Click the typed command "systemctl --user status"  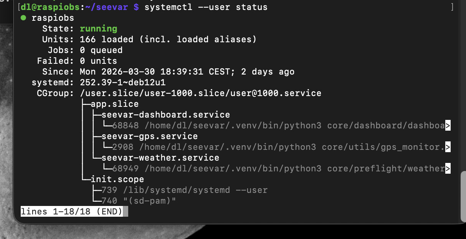[x=206, y=7]
